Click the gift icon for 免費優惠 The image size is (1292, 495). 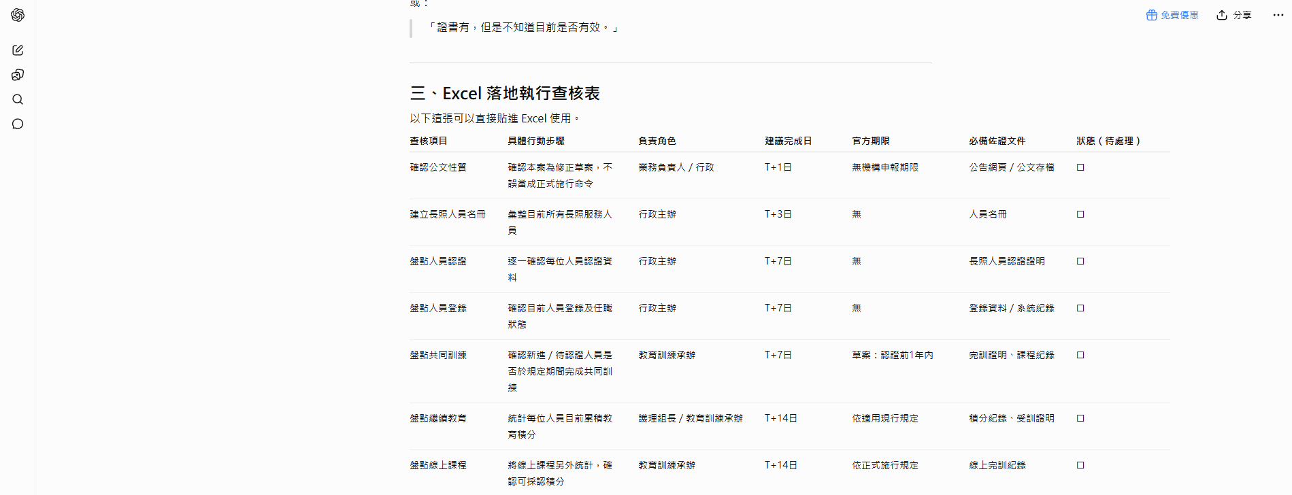1151,15
